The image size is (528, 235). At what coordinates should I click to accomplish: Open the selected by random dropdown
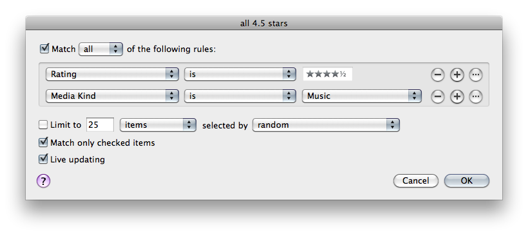[326, 125]
